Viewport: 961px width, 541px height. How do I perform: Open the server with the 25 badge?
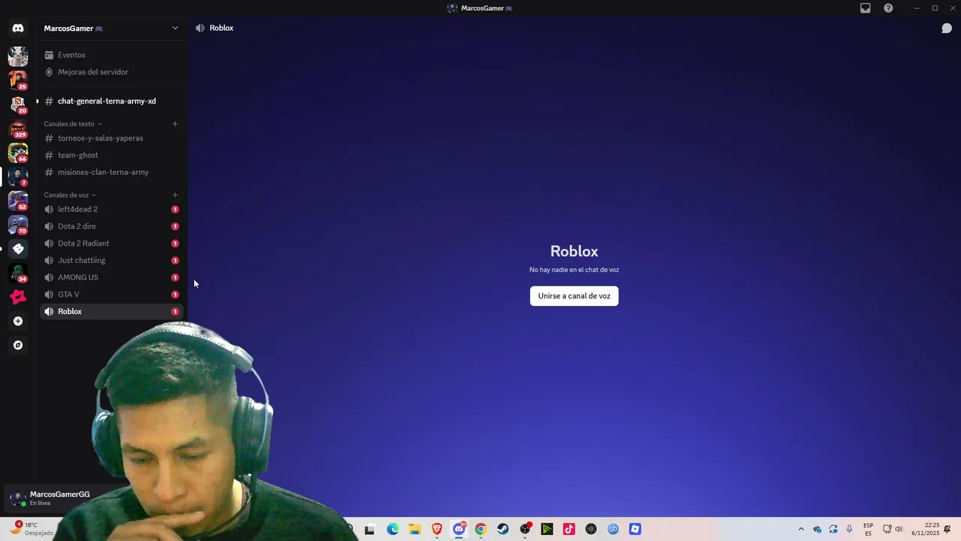[18, 79]
